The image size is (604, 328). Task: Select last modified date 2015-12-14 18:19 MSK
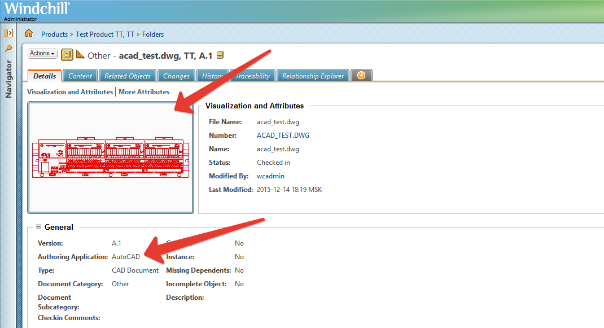289,189
